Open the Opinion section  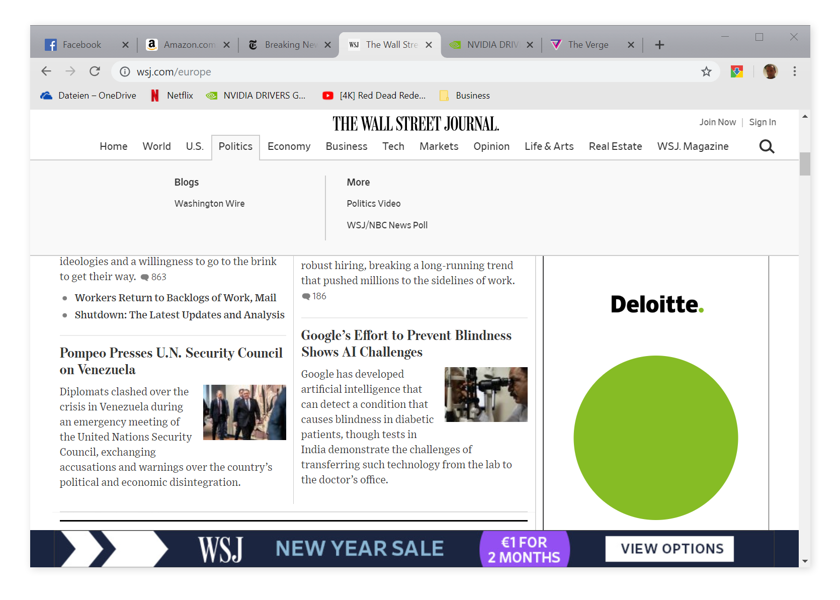491,146
